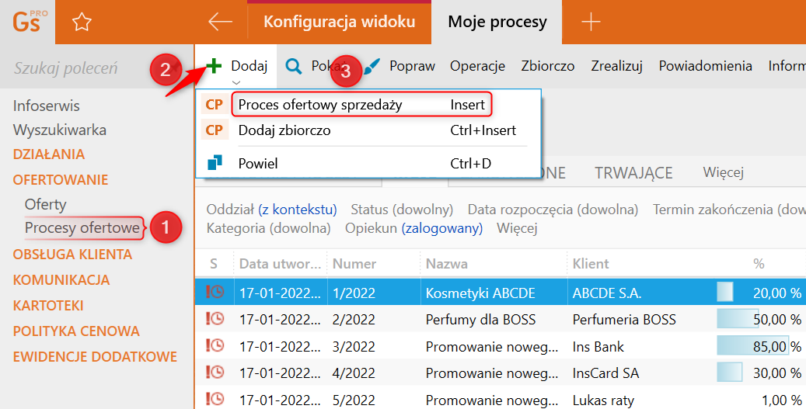Open the Oddział (z kontekstu) filter
Image resolution: width=806 pixels, height=409 pixels.
[x=271, y=210]
